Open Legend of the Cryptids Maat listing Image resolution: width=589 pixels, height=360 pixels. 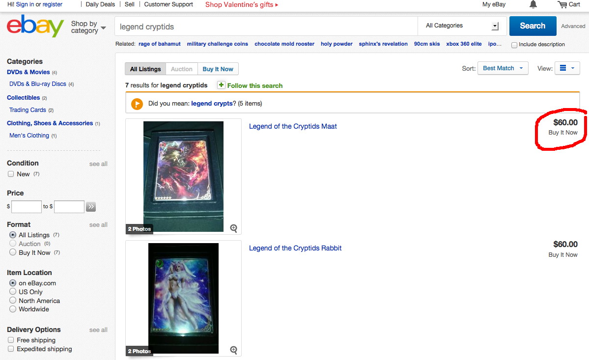coord(293,127)
